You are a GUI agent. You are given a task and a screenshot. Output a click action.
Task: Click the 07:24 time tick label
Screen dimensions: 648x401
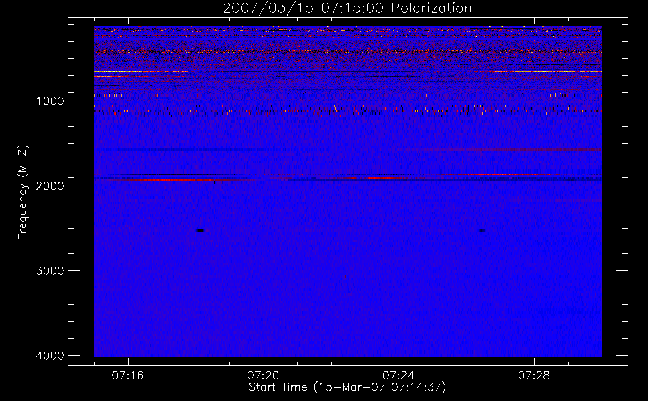pyautogui.click(x=398, y=376)
